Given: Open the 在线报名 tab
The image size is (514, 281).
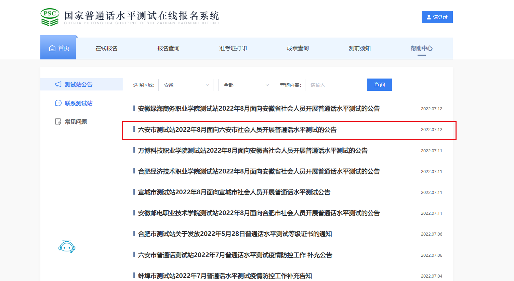Looking at the screenshot, I should tap(106, 48).
